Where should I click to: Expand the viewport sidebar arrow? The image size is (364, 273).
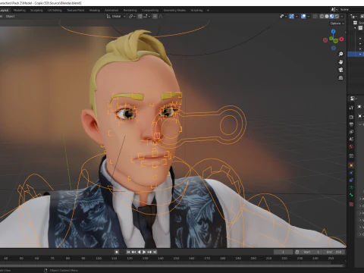(x=345, y=32)
